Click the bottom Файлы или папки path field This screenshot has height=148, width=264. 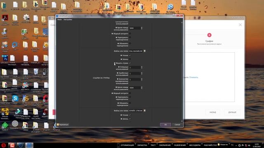(136, 111)
